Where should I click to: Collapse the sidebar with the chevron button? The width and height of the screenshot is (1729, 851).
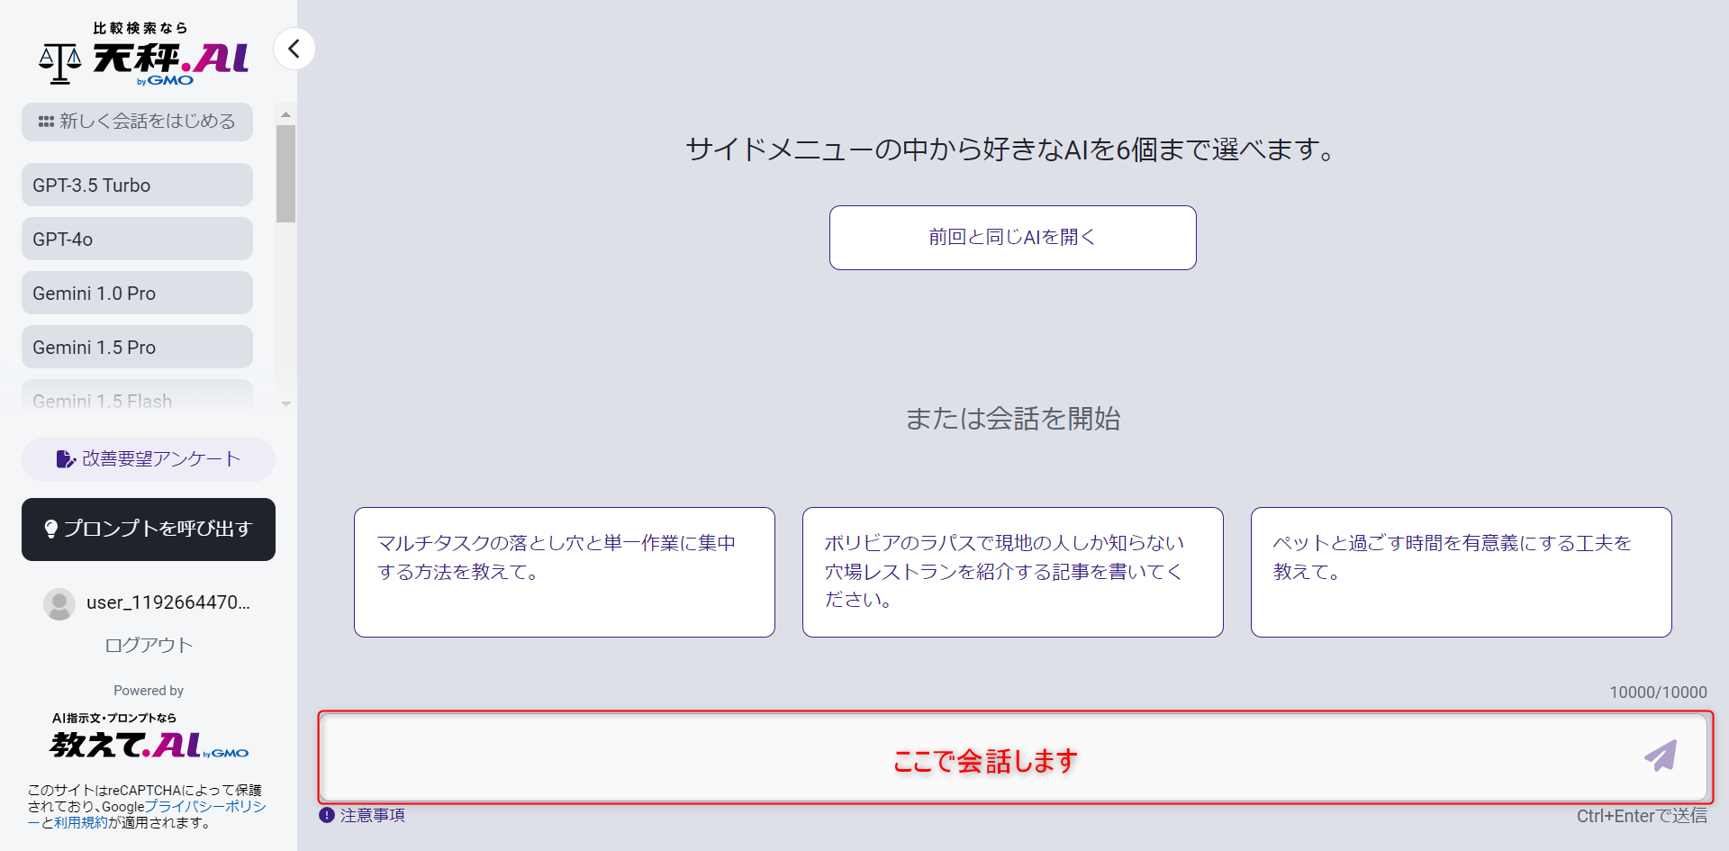click(x=294, y=49)
